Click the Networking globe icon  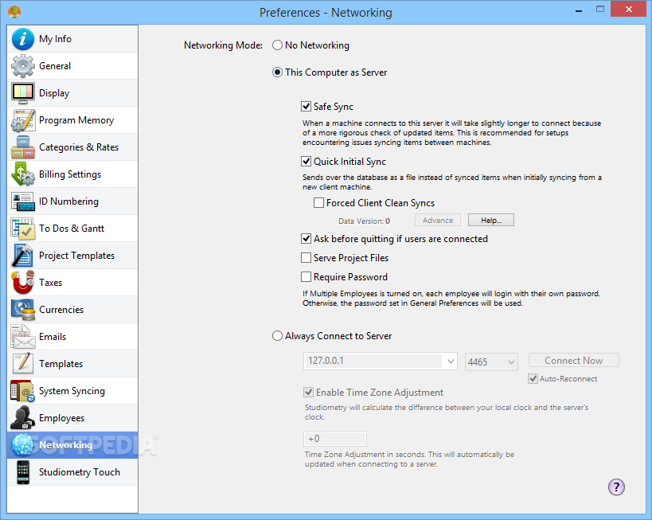pyautogui.click(x=23, y=444)
